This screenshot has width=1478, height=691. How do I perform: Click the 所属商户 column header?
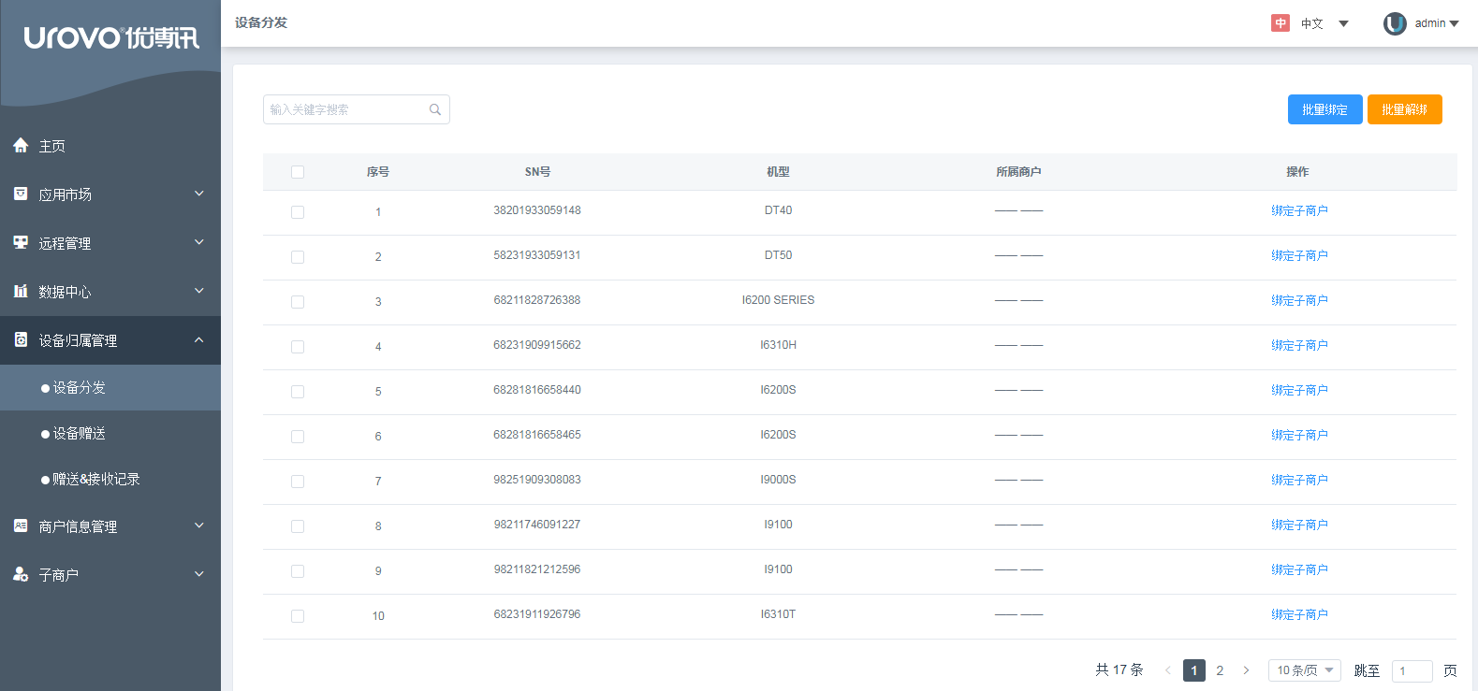click(x=1018, y=172)
